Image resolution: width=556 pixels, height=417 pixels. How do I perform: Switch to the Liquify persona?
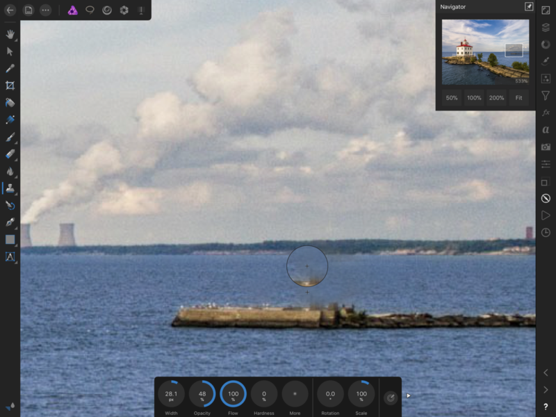click(x=107, y=10)
